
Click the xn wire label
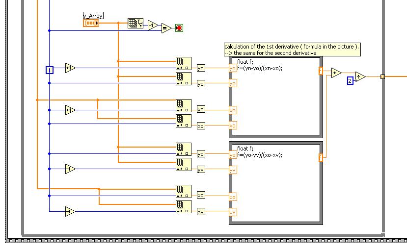(201, 109)
